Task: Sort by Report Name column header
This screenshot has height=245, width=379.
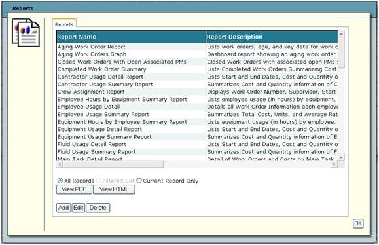Action: pos(131,37)
